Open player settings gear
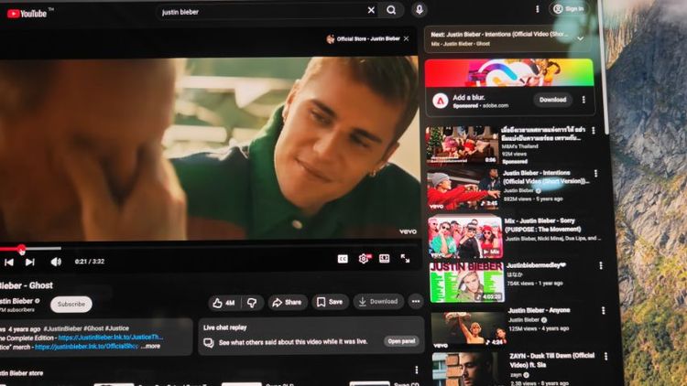This screenshot has width=687, height=386. tap(364, 259)
